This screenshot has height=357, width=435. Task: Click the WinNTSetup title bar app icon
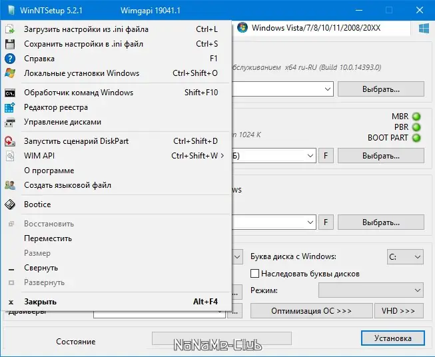(11, 10)
